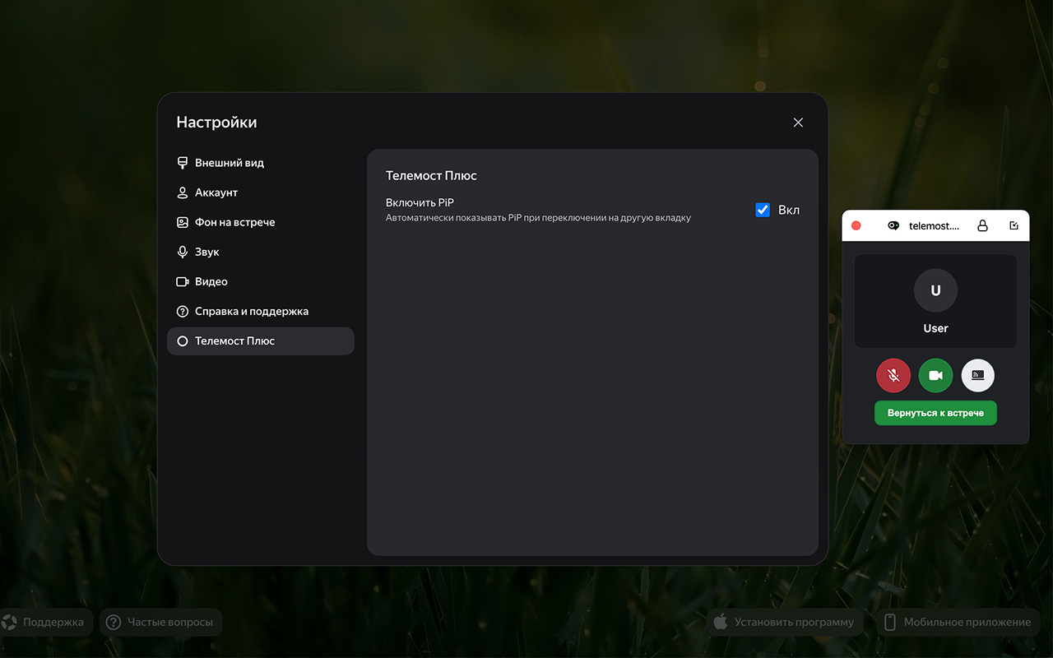Viewport: 1053px width, 658px height.
Task: Go to the Аккаунт settings section
Action: click(x=260, y=192)
